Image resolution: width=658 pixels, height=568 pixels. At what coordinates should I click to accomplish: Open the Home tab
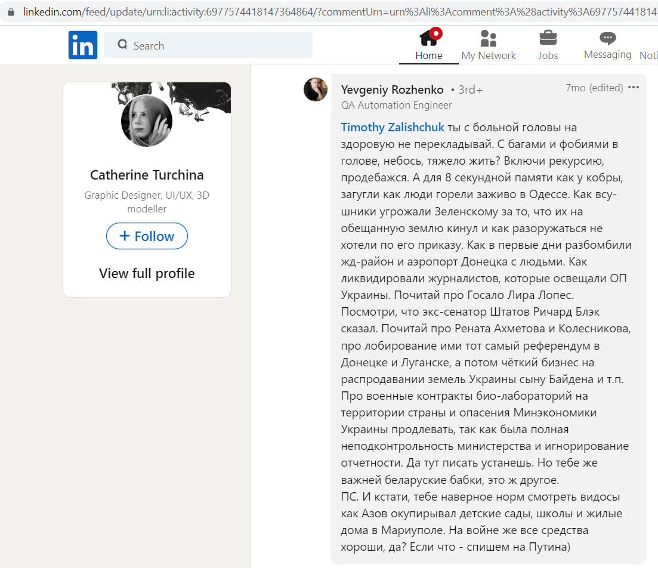click(428, 45)
